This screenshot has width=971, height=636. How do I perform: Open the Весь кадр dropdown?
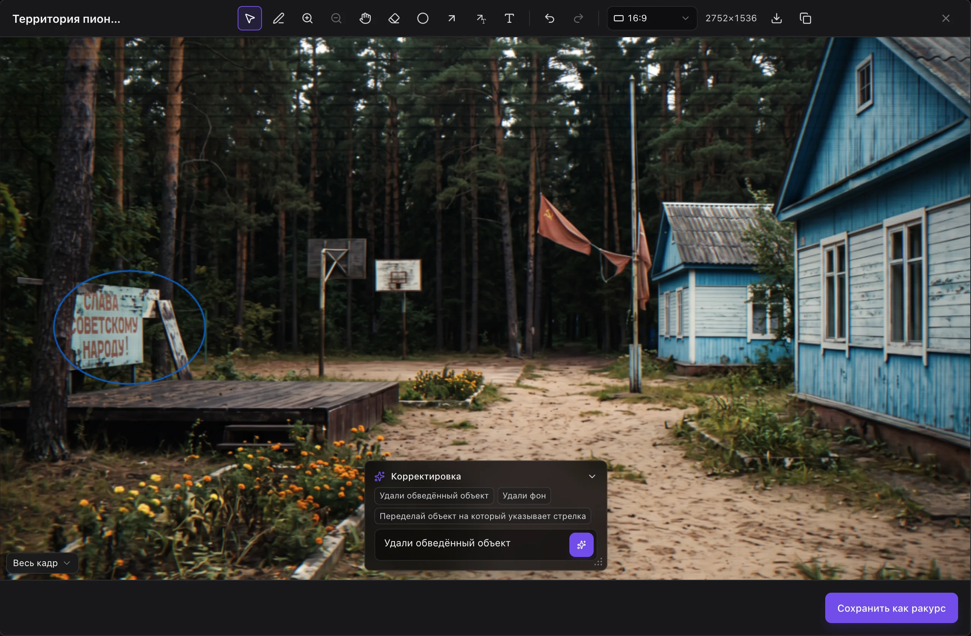pyautogui.click(x=42, y=563)
